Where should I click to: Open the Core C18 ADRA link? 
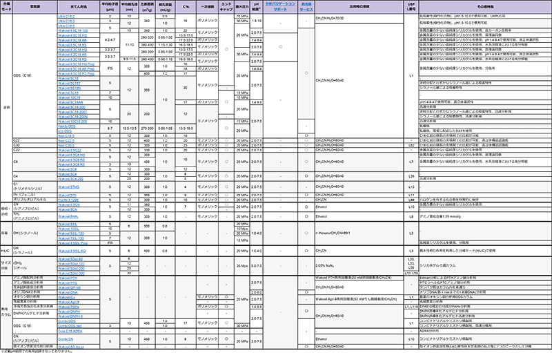pos(70,331)
